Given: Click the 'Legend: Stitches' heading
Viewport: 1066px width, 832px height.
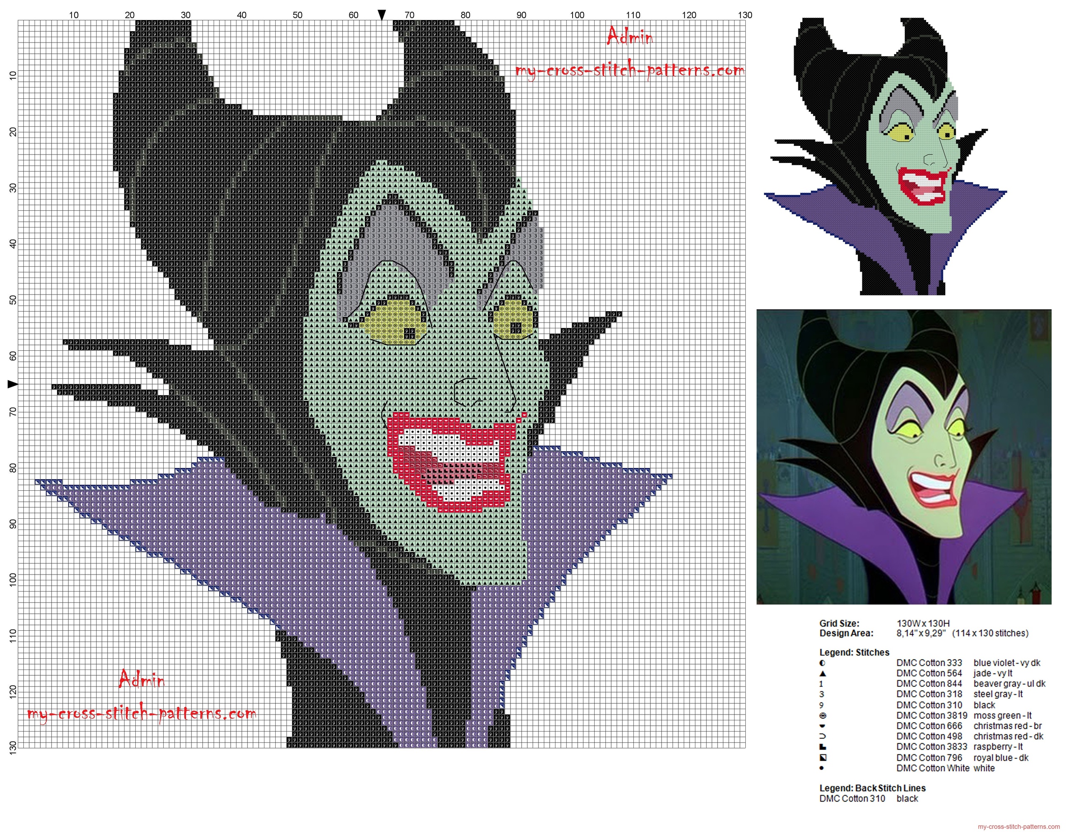Looking at the screenshot, I should coord(854,652).
